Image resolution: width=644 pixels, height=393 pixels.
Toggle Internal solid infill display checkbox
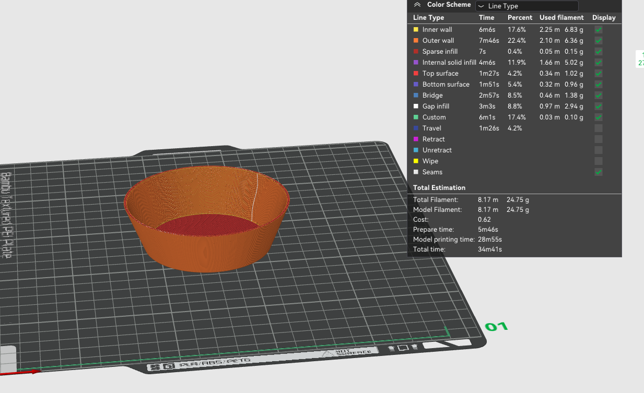coord(599,63)
